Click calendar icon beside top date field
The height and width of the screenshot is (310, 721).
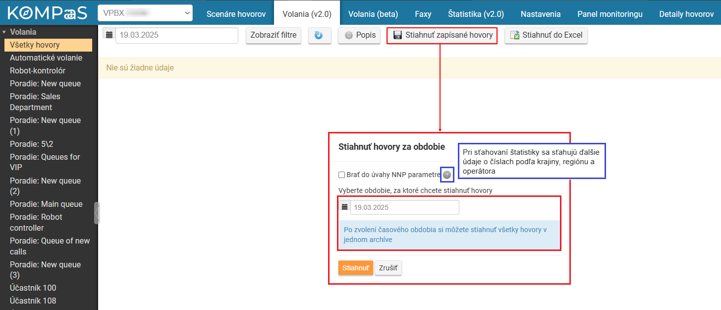point(109,36)
